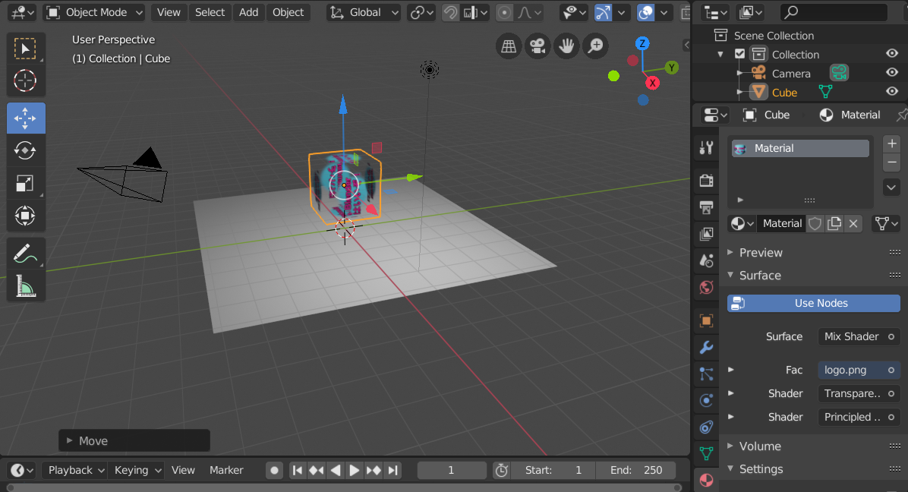Open the View menu in viewport header

click(169, 12)
